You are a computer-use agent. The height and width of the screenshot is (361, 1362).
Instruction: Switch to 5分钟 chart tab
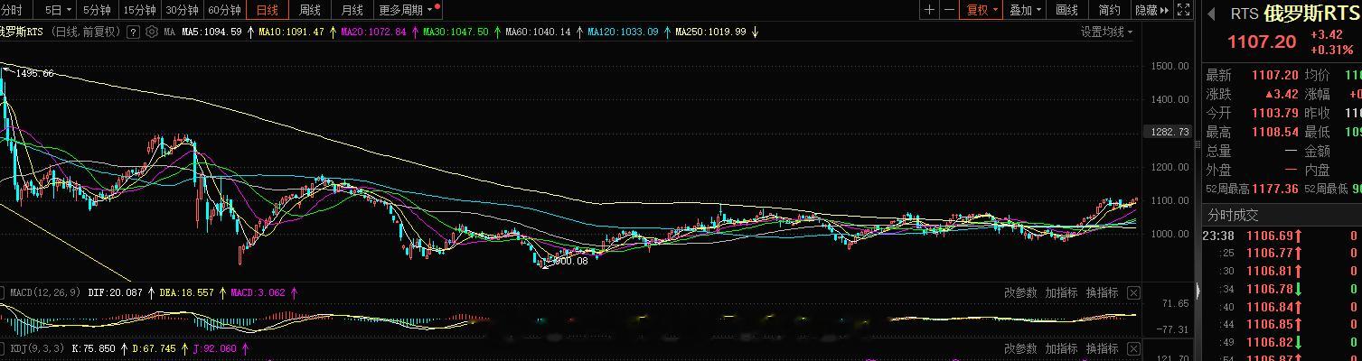[97, 10]
